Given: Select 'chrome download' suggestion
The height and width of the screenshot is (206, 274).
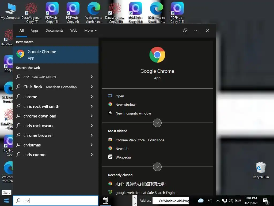Looking at the screenshot, I should (40, 116).
